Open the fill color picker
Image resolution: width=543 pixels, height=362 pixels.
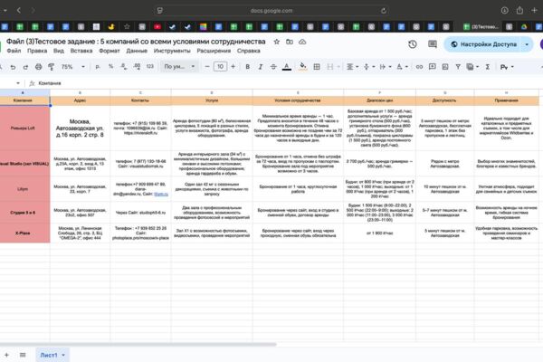[x=302, y=67]
